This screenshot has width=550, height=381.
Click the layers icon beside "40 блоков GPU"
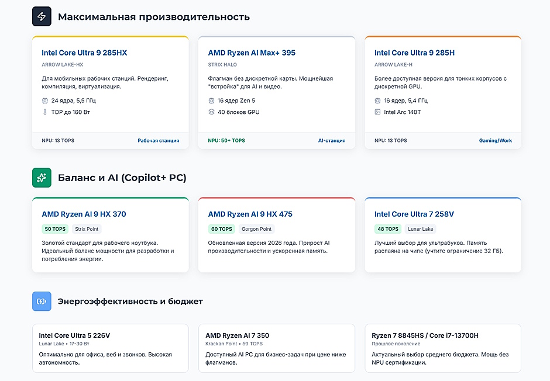tap(211, 112)
